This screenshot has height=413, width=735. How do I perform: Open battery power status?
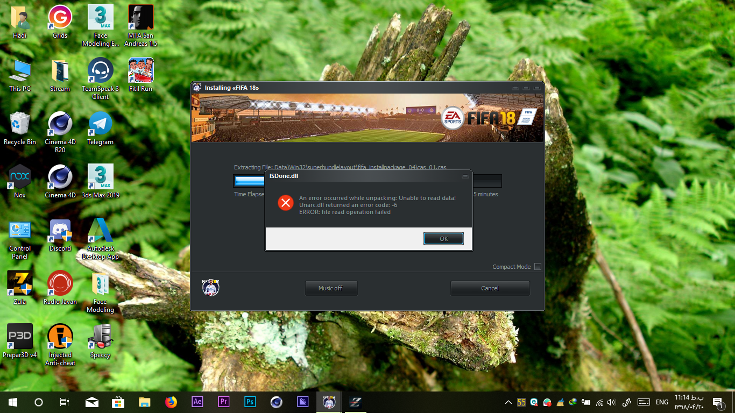tap(586, 402)
